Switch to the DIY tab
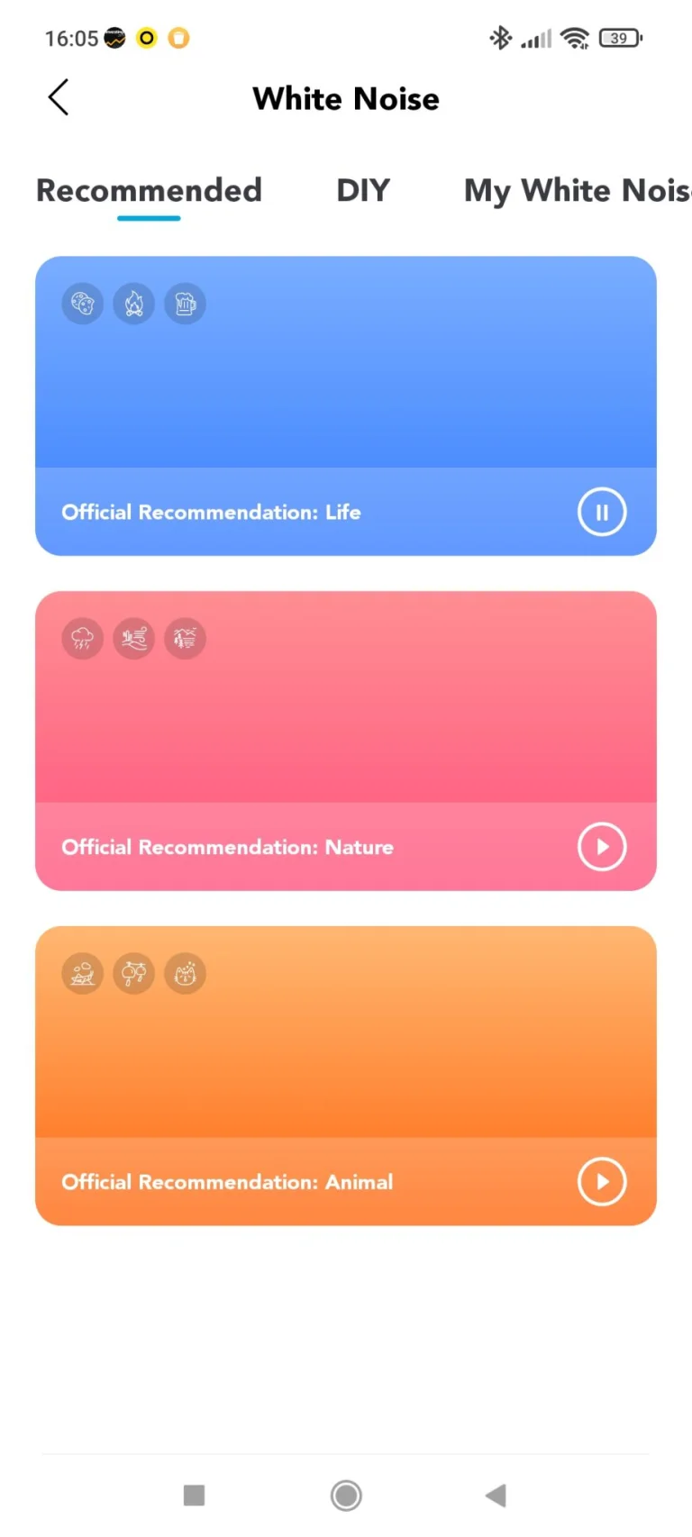 [363, 191]
